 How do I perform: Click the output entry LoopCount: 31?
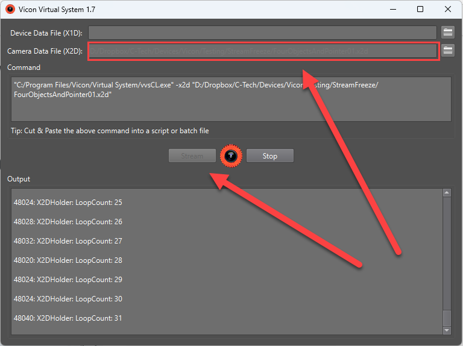68,318
